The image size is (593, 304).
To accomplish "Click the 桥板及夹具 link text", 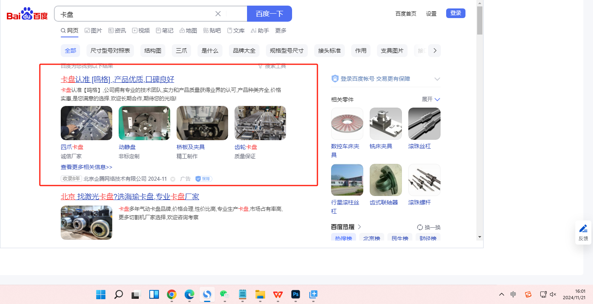I will pyautogui.click(x=191, y=147).
